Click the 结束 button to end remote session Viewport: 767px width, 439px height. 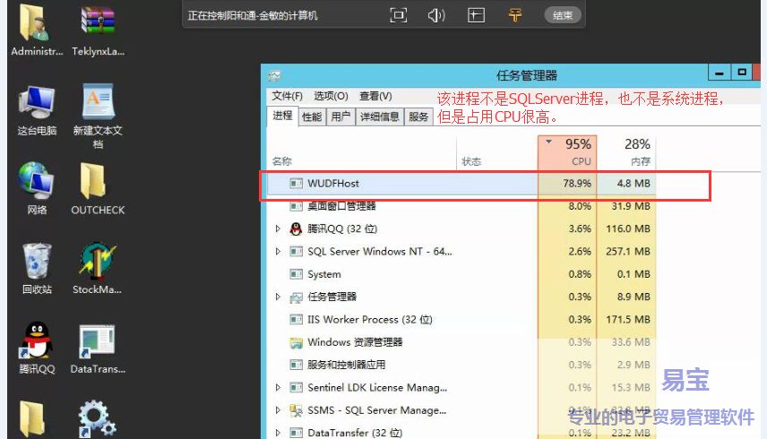562,15
